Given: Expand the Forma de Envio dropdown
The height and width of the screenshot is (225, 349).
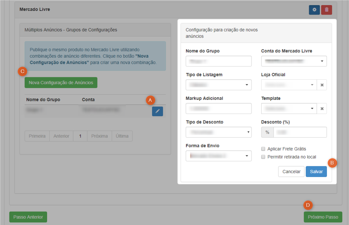Looking at the screenshot, I should [218, 156].
